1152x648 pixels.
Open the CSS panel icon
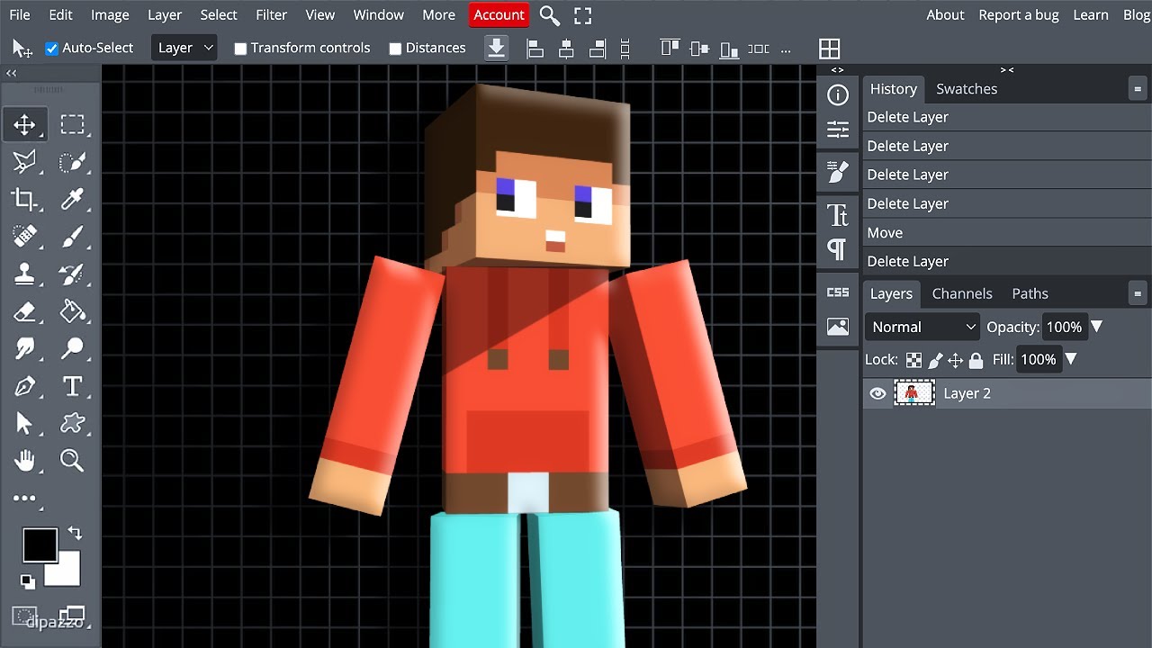pos(838,292)
